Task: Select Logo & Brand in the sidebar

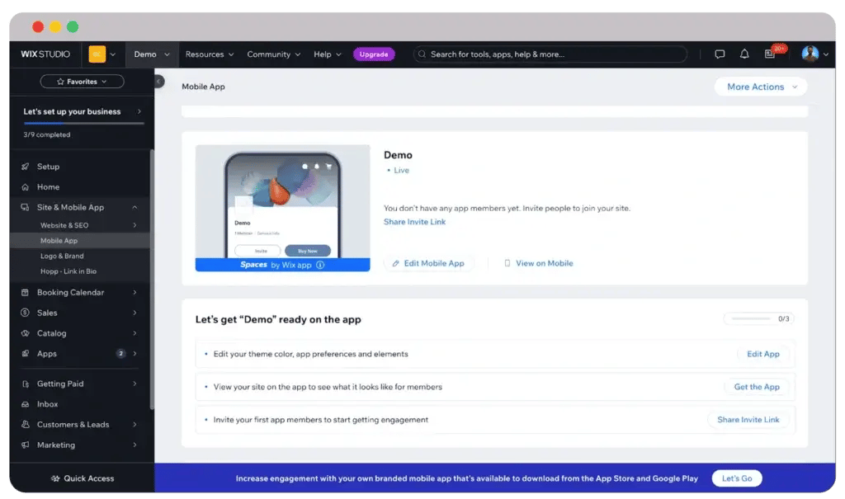Action: coord(62,256)
